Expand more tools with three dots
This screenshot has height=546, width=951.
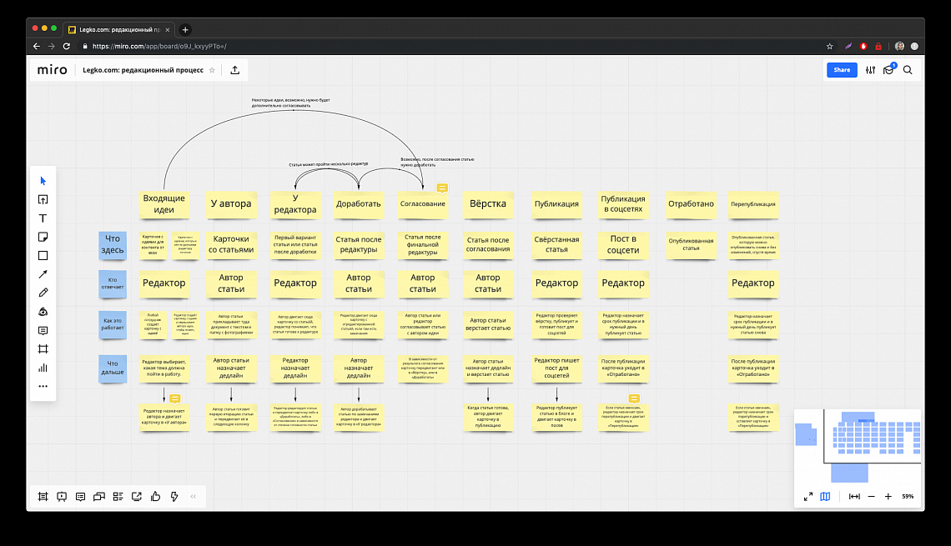tap(43, 386)
